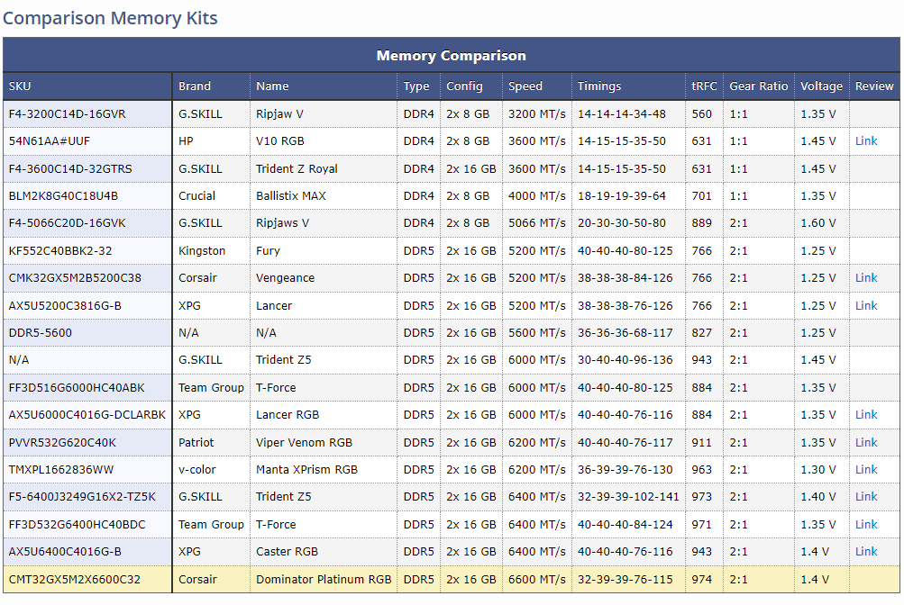Viewport: 904px width, 605px height.
Task: Click the name Dominator Platinum RGB
Action: click(x=324, y=580)
